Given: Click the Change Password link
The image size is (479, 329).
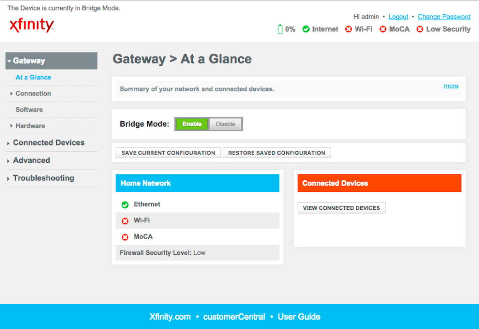Looking at the screenshot, I should 444,17.
